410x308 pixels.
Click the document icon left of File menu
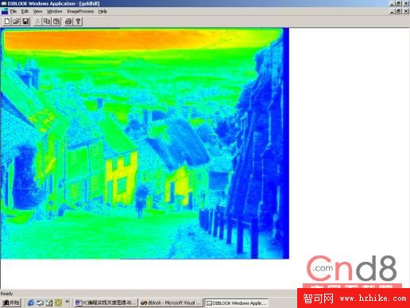tap(5, 11)
